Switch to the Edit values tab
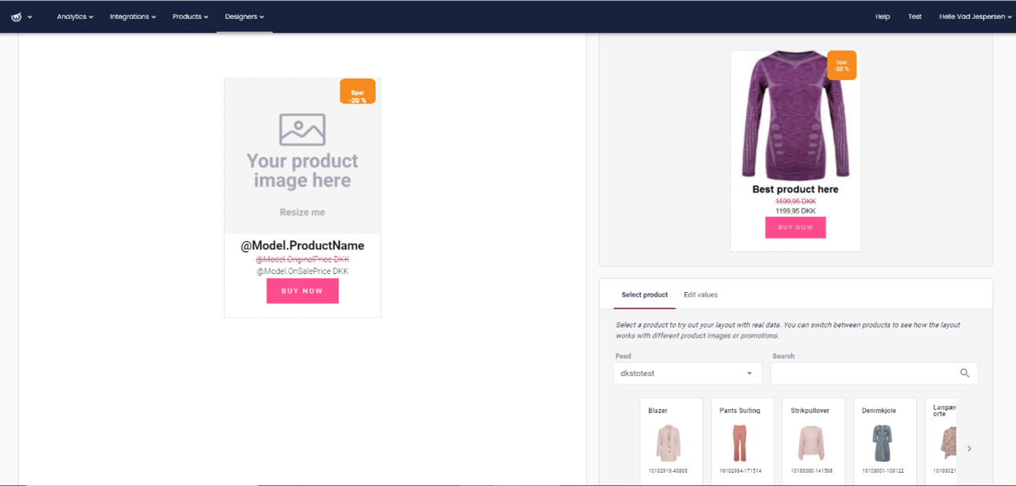This screenshot has height=486, width=1016. coord(700,294)
